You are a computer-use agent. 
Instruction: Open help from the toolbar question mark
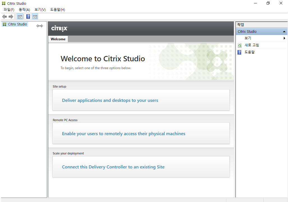click(x=28, y=17)
